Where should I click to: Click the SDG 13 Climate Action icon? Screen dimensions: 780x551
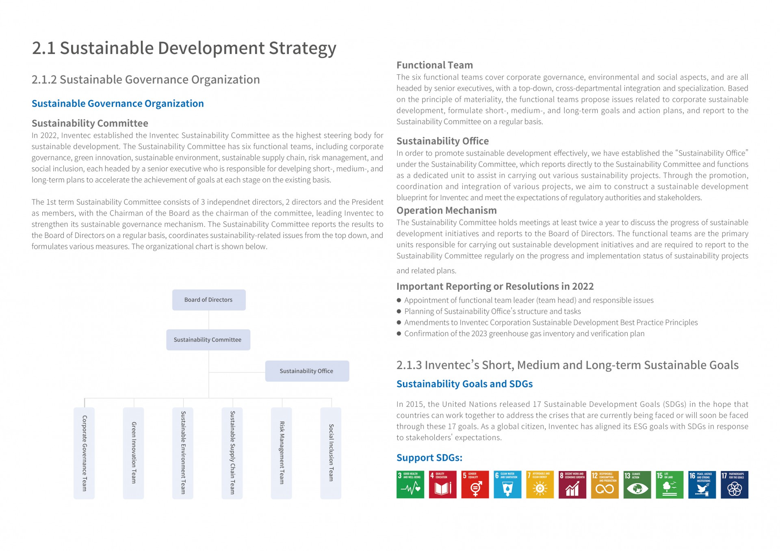point(637,484)
